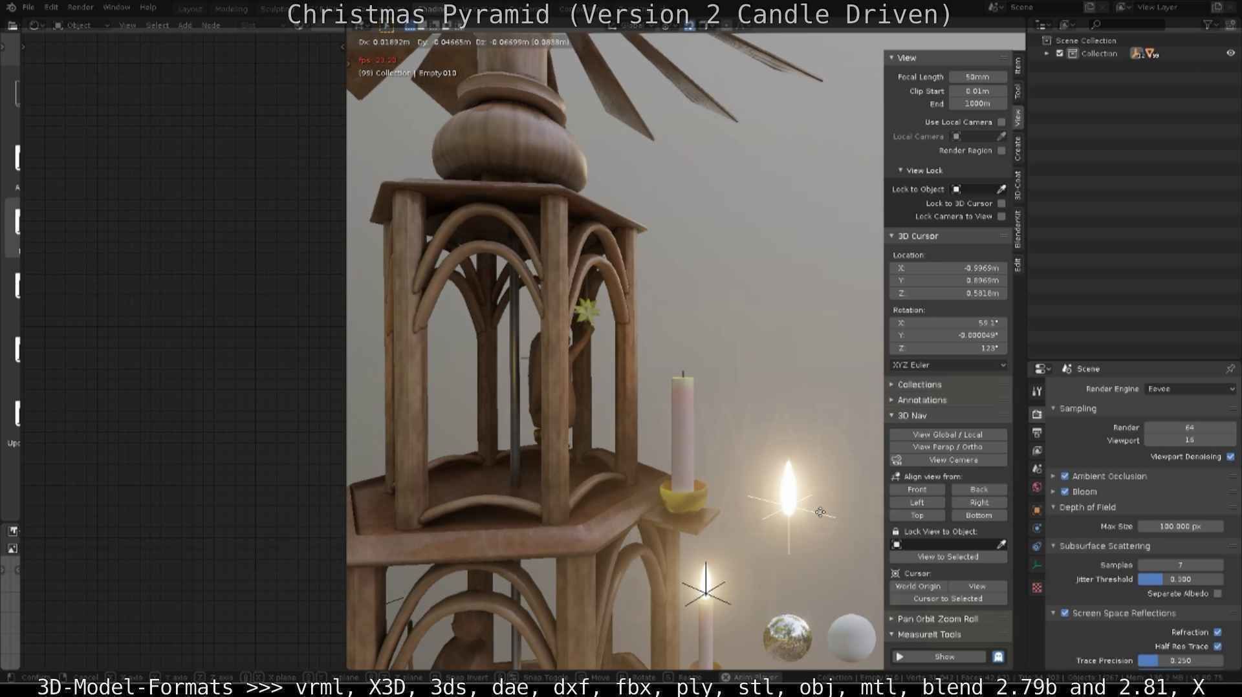
Task: Click the HDRI material preview sphere
Action: point(787,638)
